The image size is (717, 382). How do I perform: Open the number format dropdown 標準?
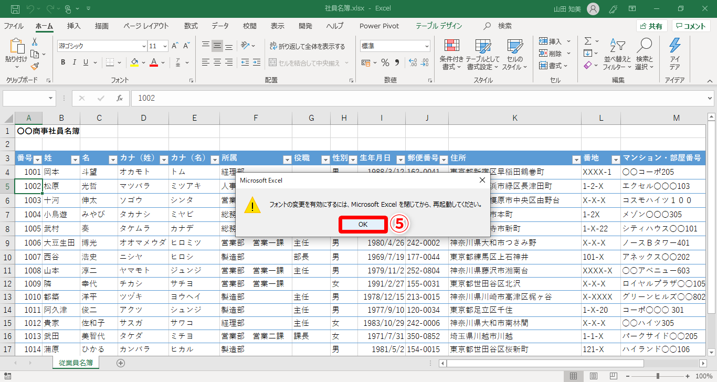(426, 46)
